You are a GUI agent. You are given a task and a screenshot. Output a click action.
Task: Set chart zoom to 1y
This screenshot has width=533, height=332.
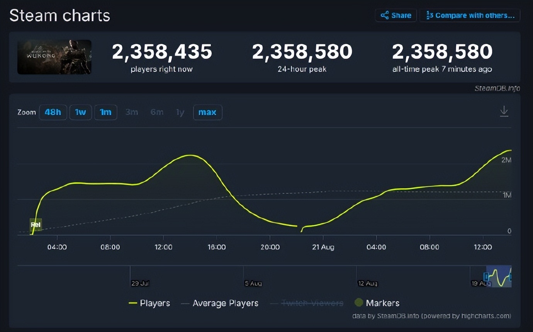tap(180, 112)
